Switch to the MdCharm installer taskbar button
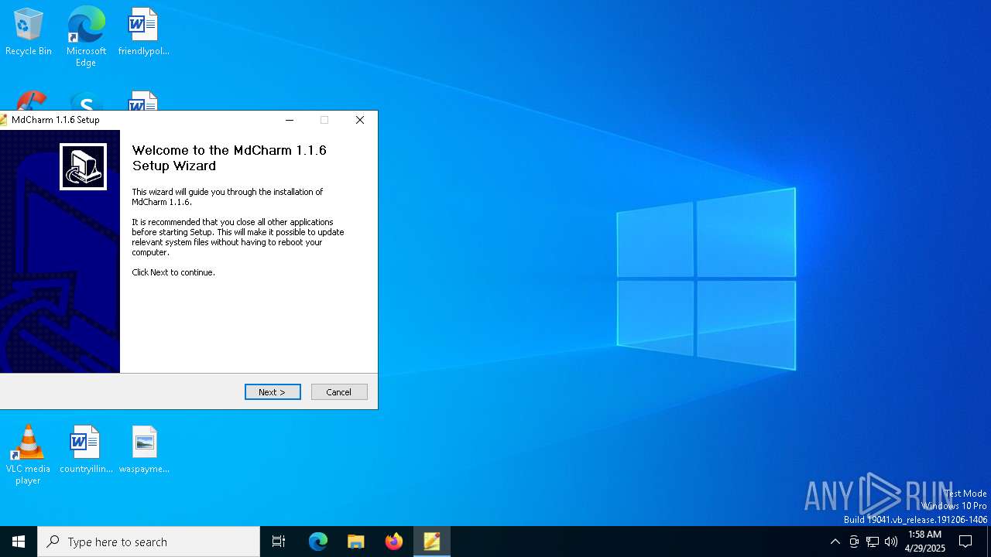Viewport: 991px width, 557px height. click(x=432, y=542)
